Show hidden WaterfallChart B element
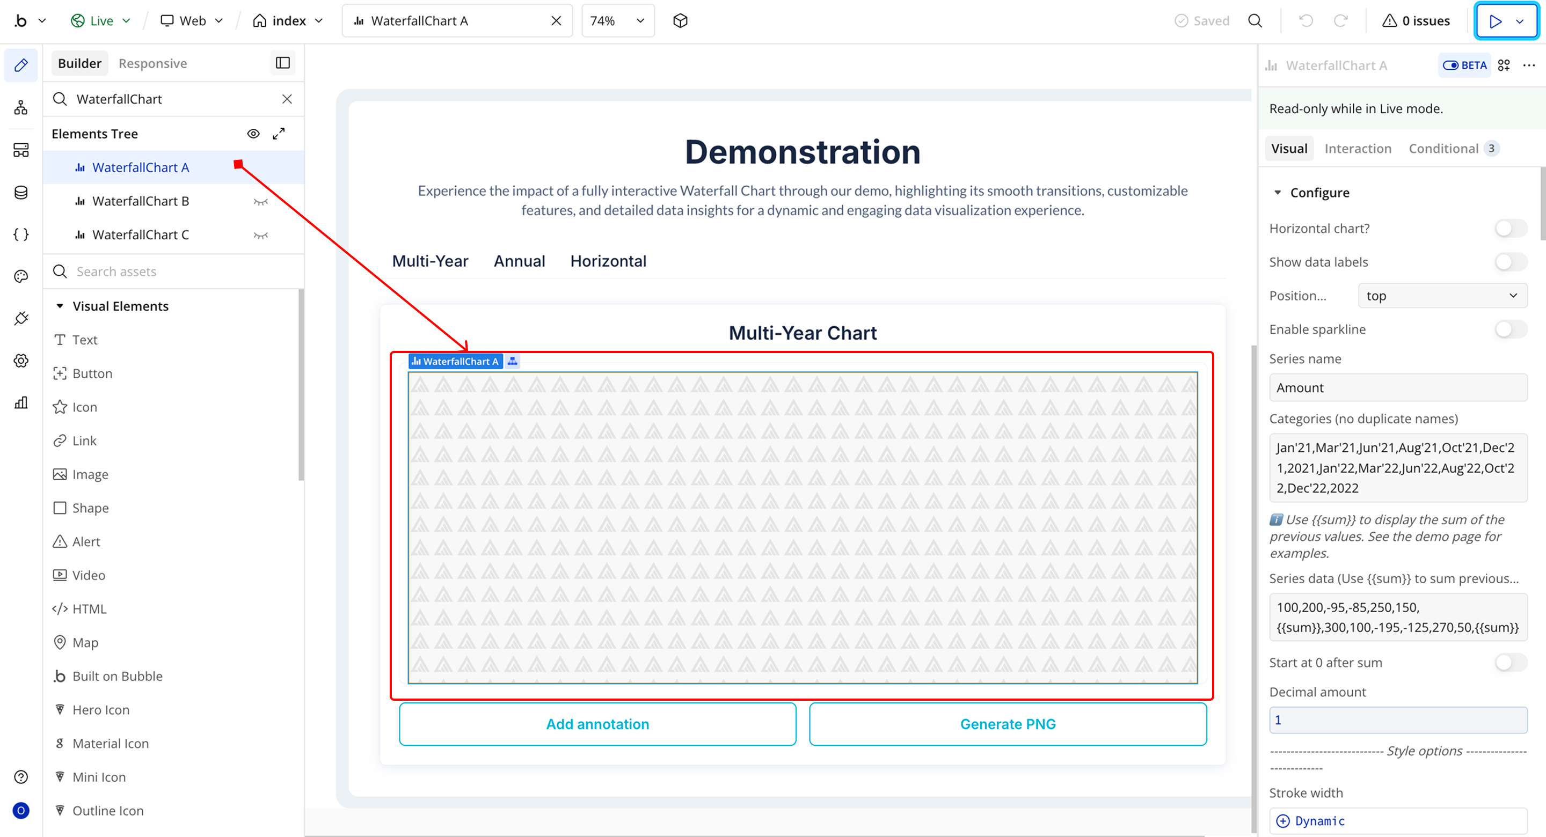Viewport: 1546px width, 837px height. click(260, 202)
